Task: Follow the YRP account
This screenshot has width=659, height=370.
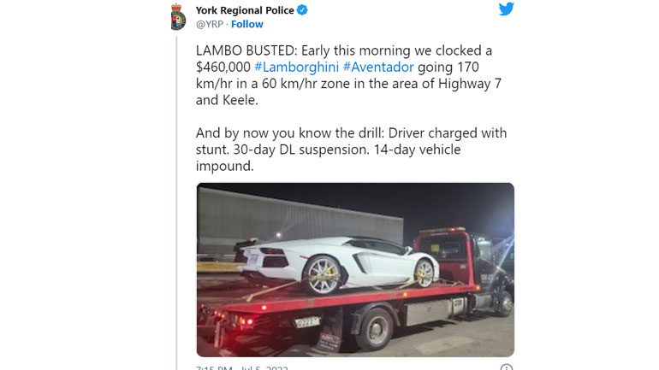Action: (247, 24)
